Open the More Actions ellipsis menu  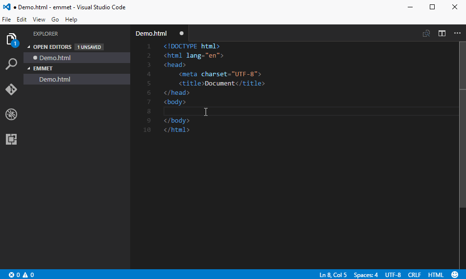pos(457,33)
